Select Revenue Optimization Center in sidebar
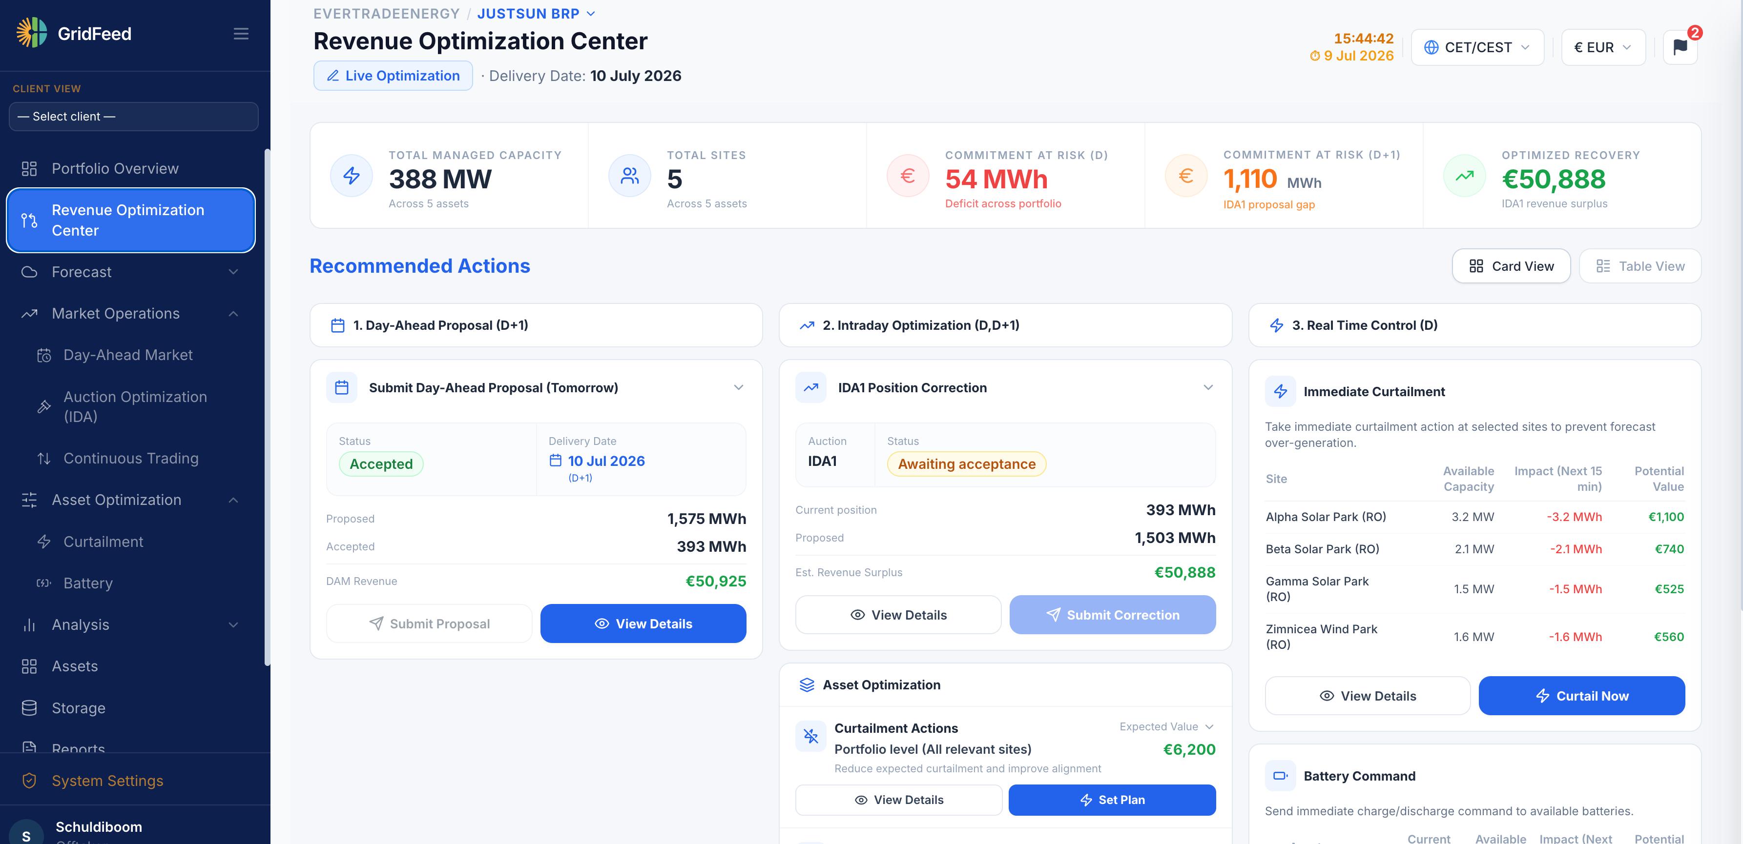The image size is (1743, 844). tap(130, 220)
